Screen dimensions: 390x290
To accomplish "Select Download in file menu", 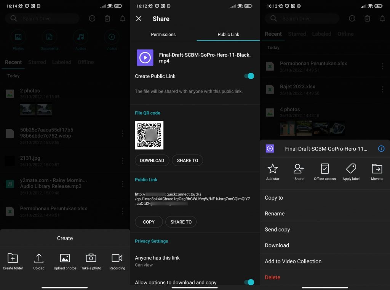I will tap(325, 245).
